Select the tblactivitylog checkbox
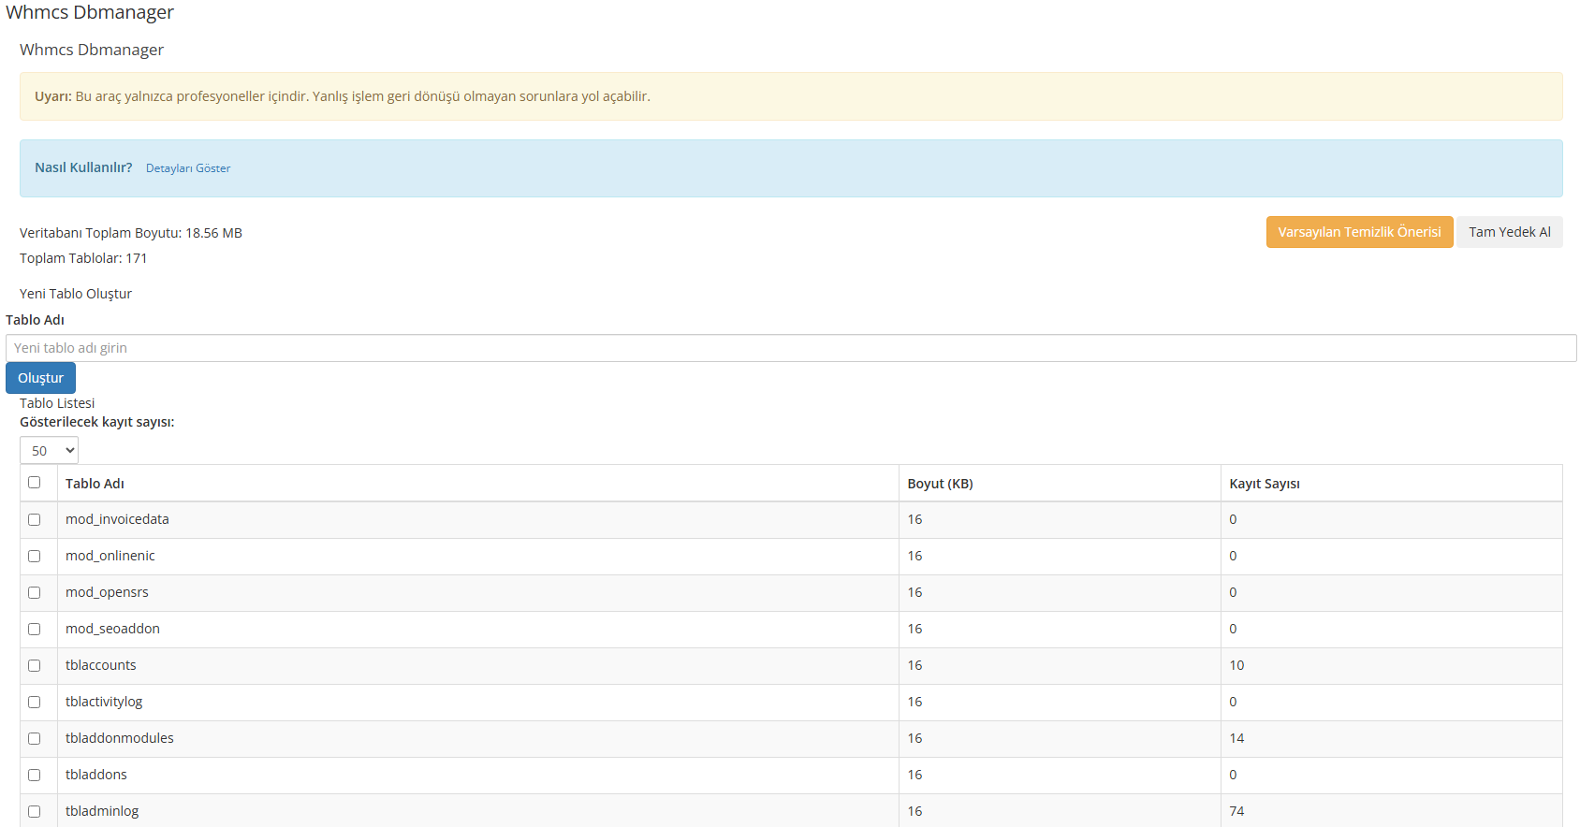 (35, 702)
